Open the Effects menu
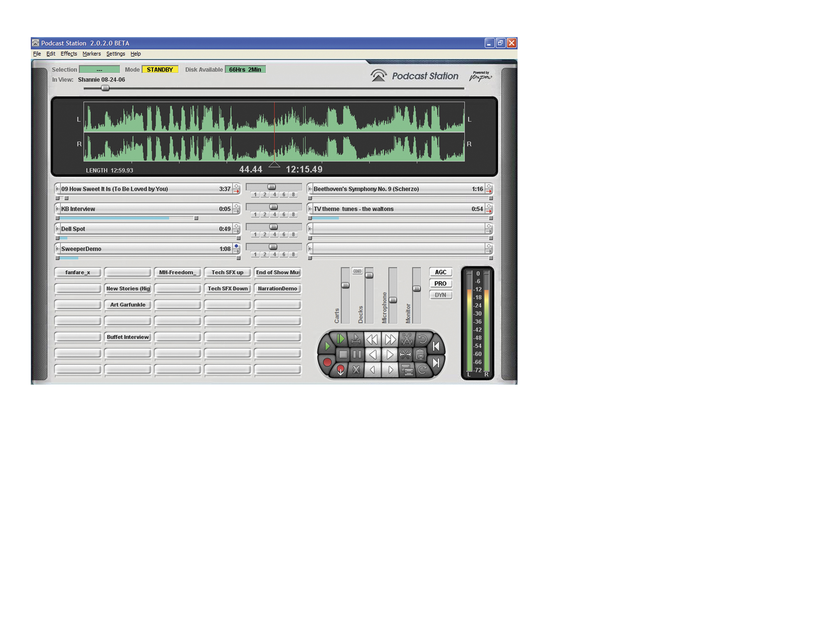 [69, 54]
